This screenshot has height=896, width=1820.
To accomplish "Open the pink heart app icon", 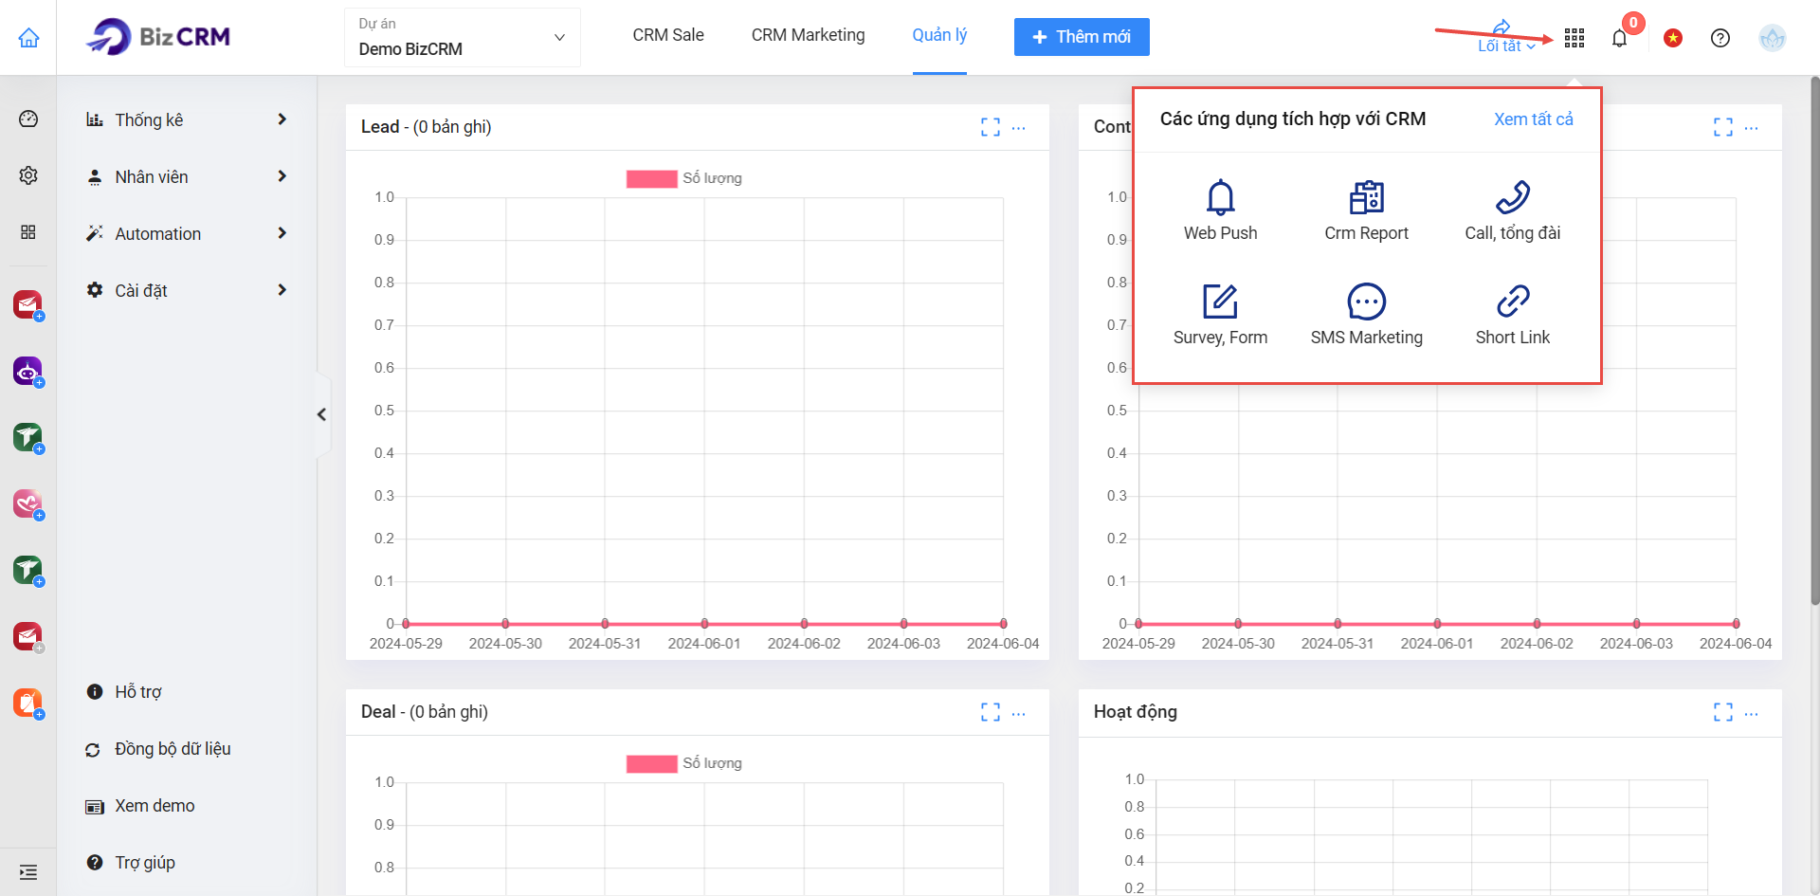I will coord(28,504).
